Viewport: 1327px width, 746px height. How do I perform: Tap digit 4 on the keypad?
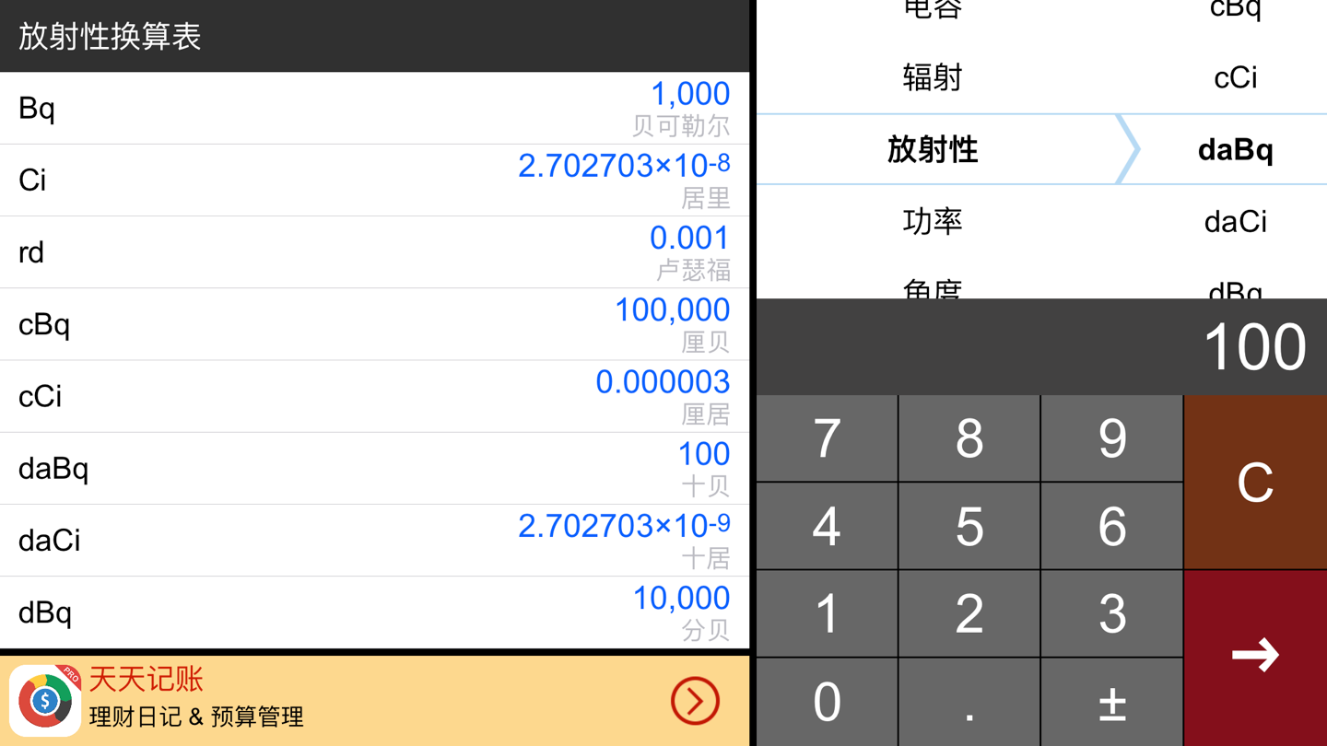pyautogui.click(x=827, y=526)
